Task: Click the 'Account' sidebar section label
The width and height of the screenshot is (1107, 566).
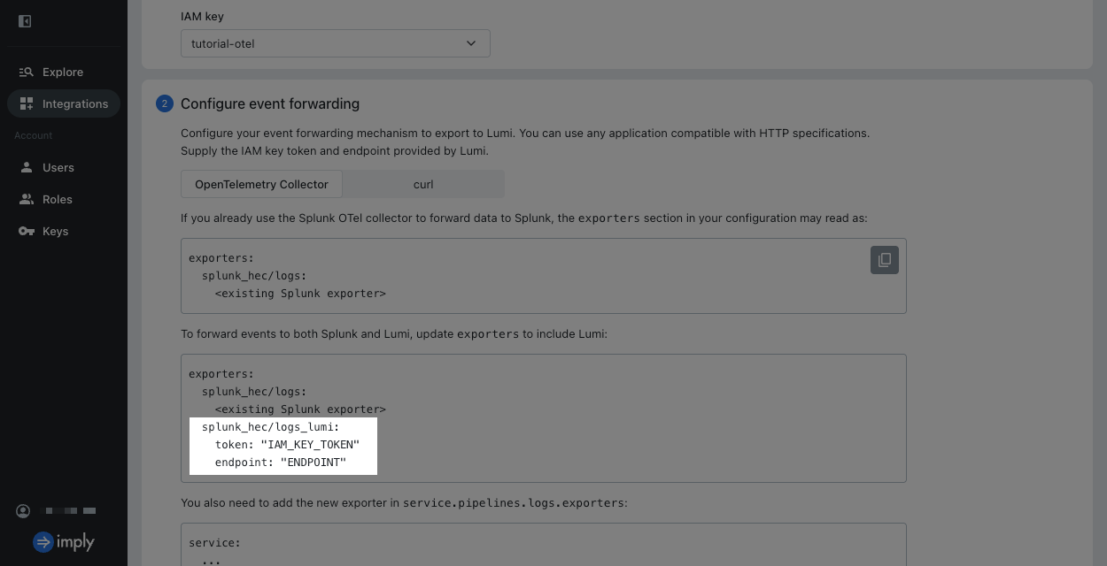Action: 34,135
